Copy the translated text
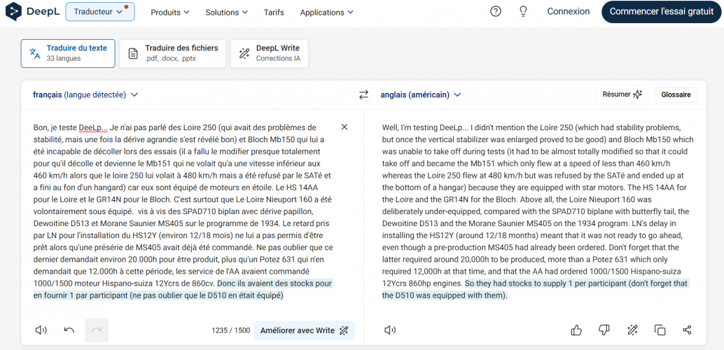The image size is (724, 350). [660, 330]
